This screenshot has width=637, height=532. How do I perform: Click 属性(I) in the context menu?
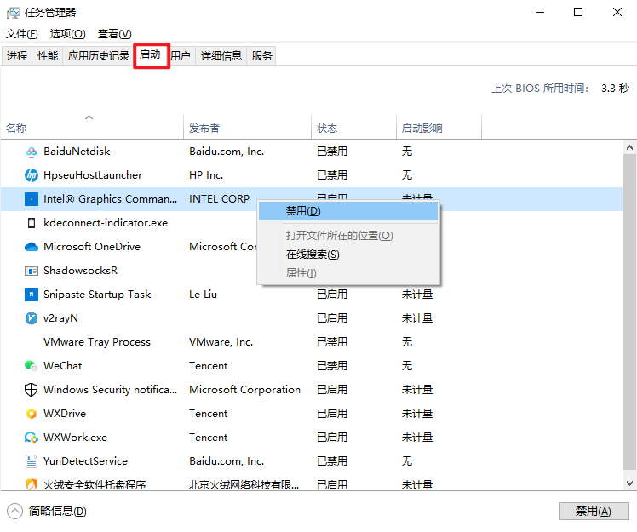tap(348, 273)
